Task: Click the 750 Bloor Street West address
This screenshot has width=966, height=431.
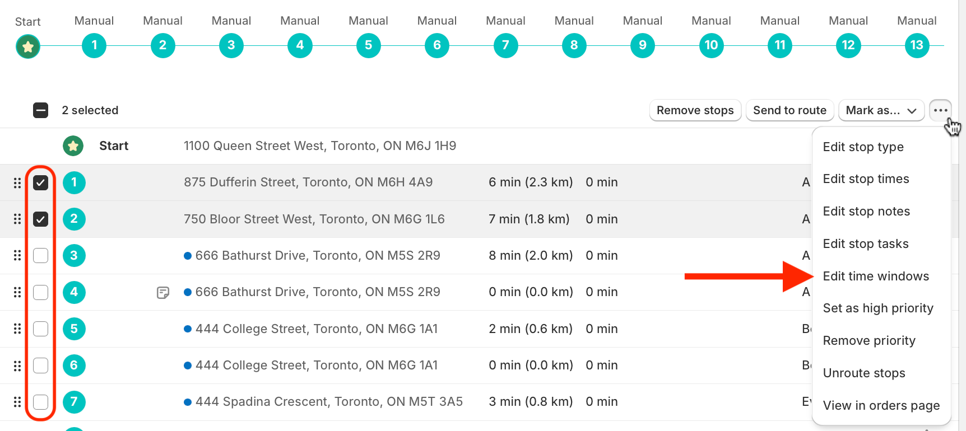Action: click(314, 219)
